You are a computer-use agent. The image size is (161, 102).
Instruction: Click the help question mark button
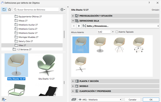click(x=149, y=3)
